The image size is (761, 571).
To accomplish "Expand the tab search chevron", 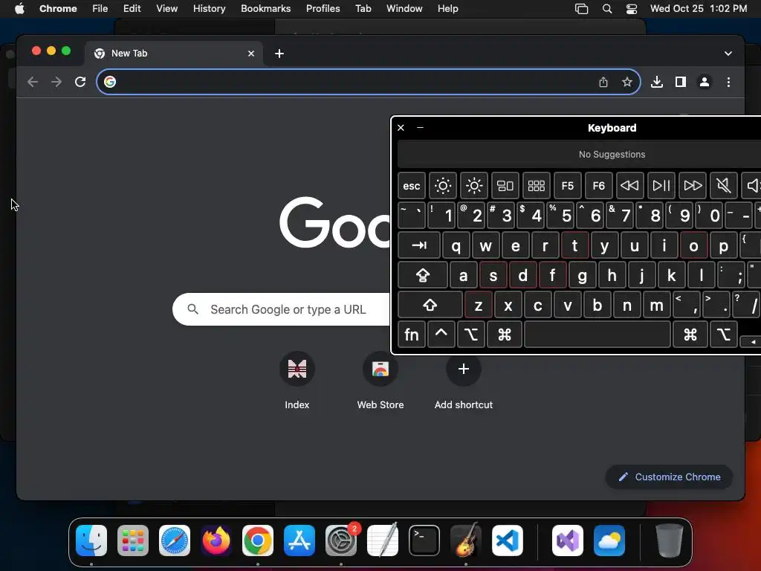I will coord(728,54).
